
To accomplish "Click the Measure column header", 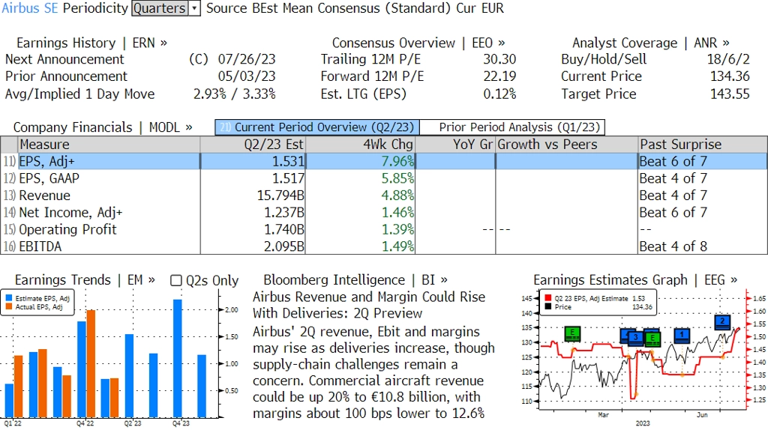I will click(109, 145).
